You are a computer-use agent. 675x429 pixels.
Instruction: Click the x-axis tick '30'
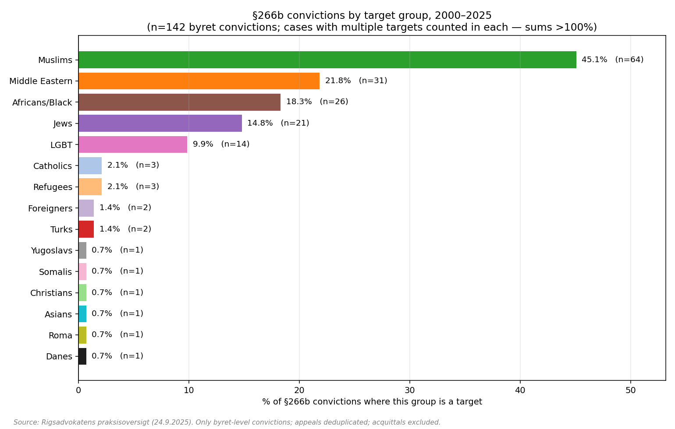(x=410, y=390)
